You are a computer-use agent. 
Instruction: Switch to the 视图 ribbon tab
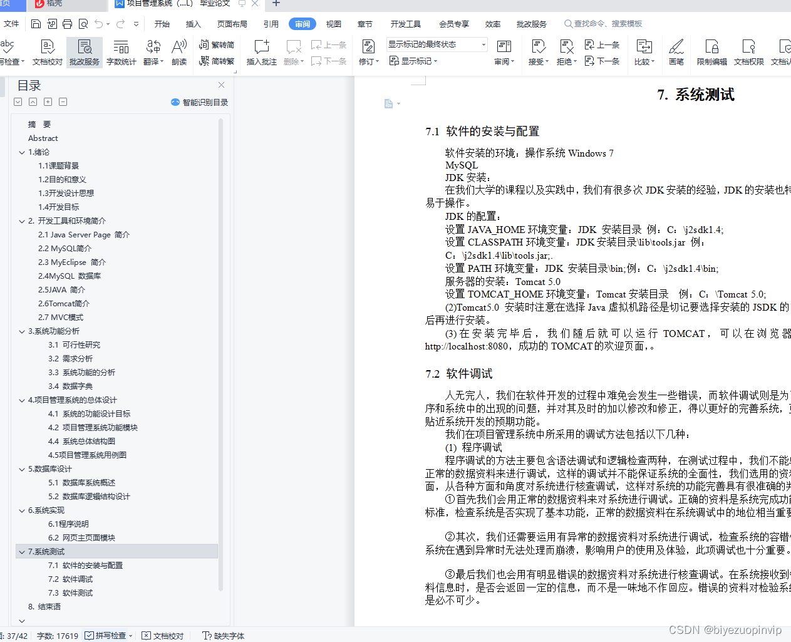[x=334, y=24]
